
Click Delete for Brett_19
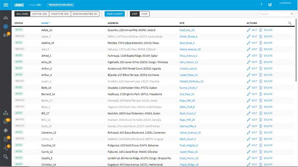[x=268, y=126]
